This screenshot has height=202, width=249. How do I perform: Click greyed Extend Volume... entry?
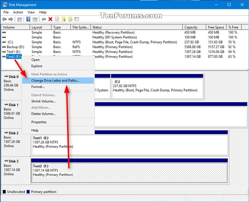pyautogui.click(x=58, y=95)
